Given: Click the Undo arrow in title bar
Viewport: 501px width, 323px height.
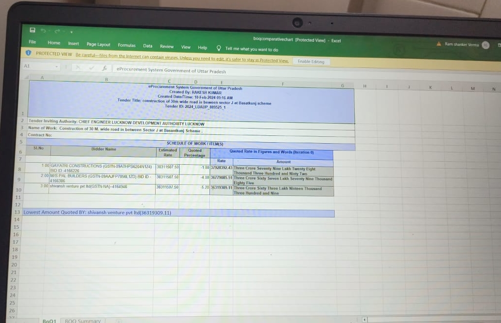Looking at the screenshot, I should [x=45, y=31].
